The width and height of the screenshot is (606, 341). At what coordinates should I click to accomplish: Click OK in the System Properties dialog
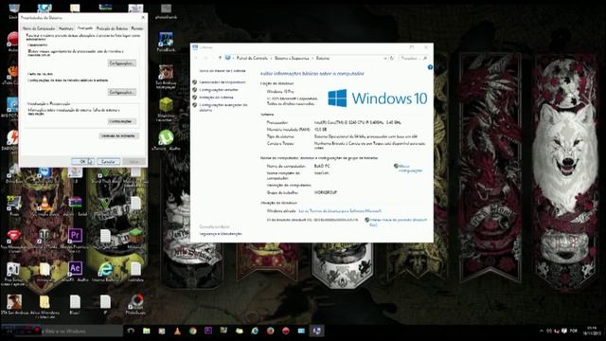coord(82,162)
